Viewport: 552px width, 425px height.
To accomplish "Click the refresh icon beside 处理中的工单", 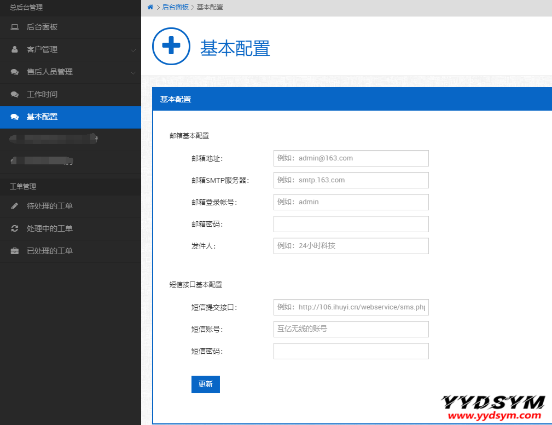I will (x=15, y=228).
